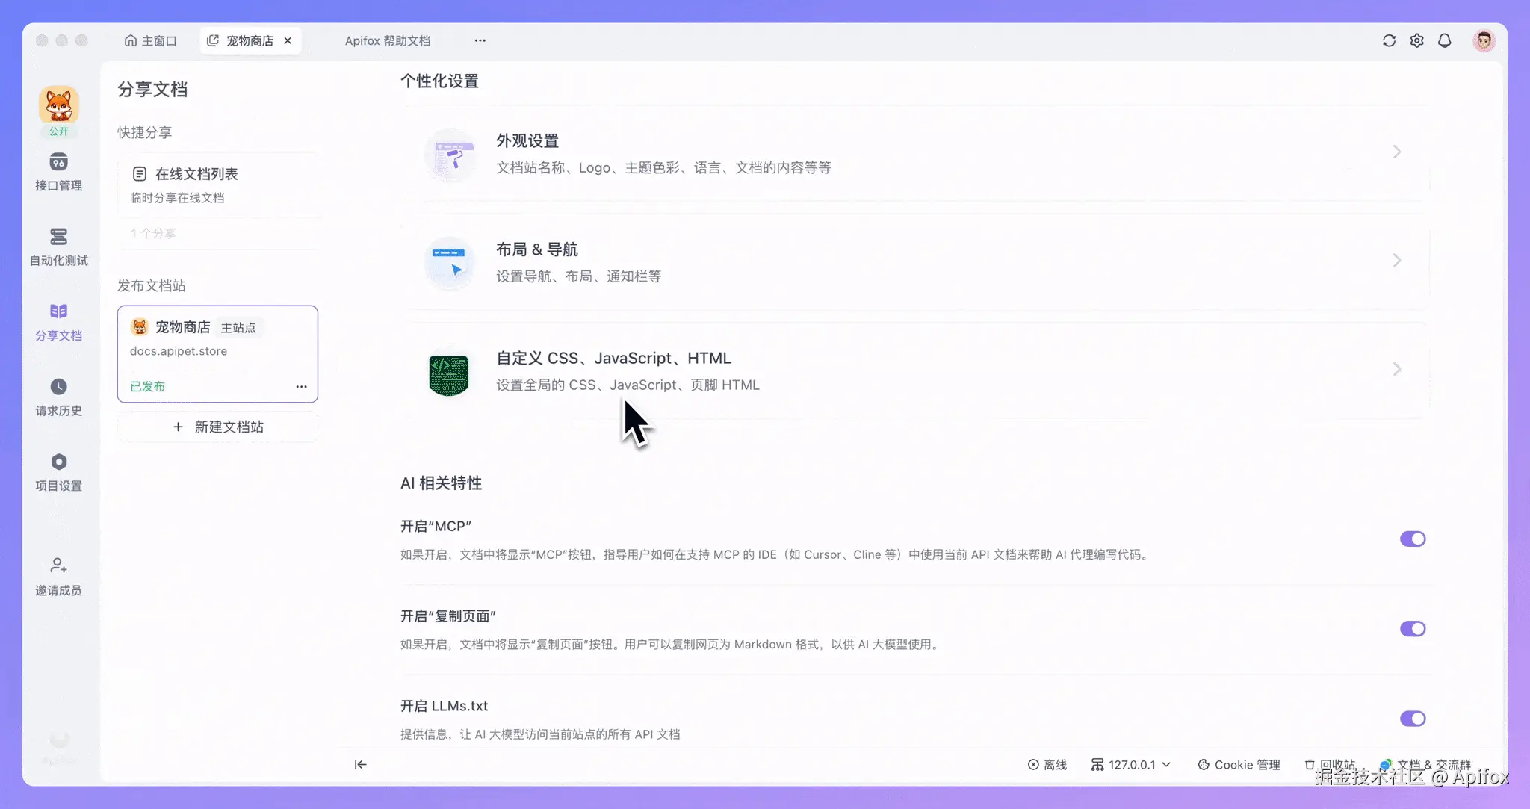Click 个性化设置 heading
1530x809 pixels.
point(439,81)
